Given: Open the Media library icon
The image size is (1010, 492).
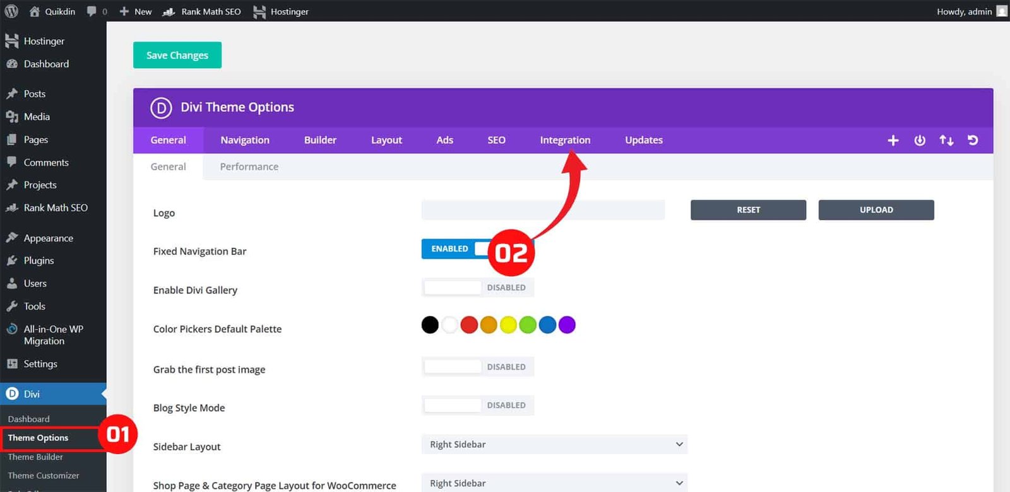Looking at the screenshot, I should (11, 117).
